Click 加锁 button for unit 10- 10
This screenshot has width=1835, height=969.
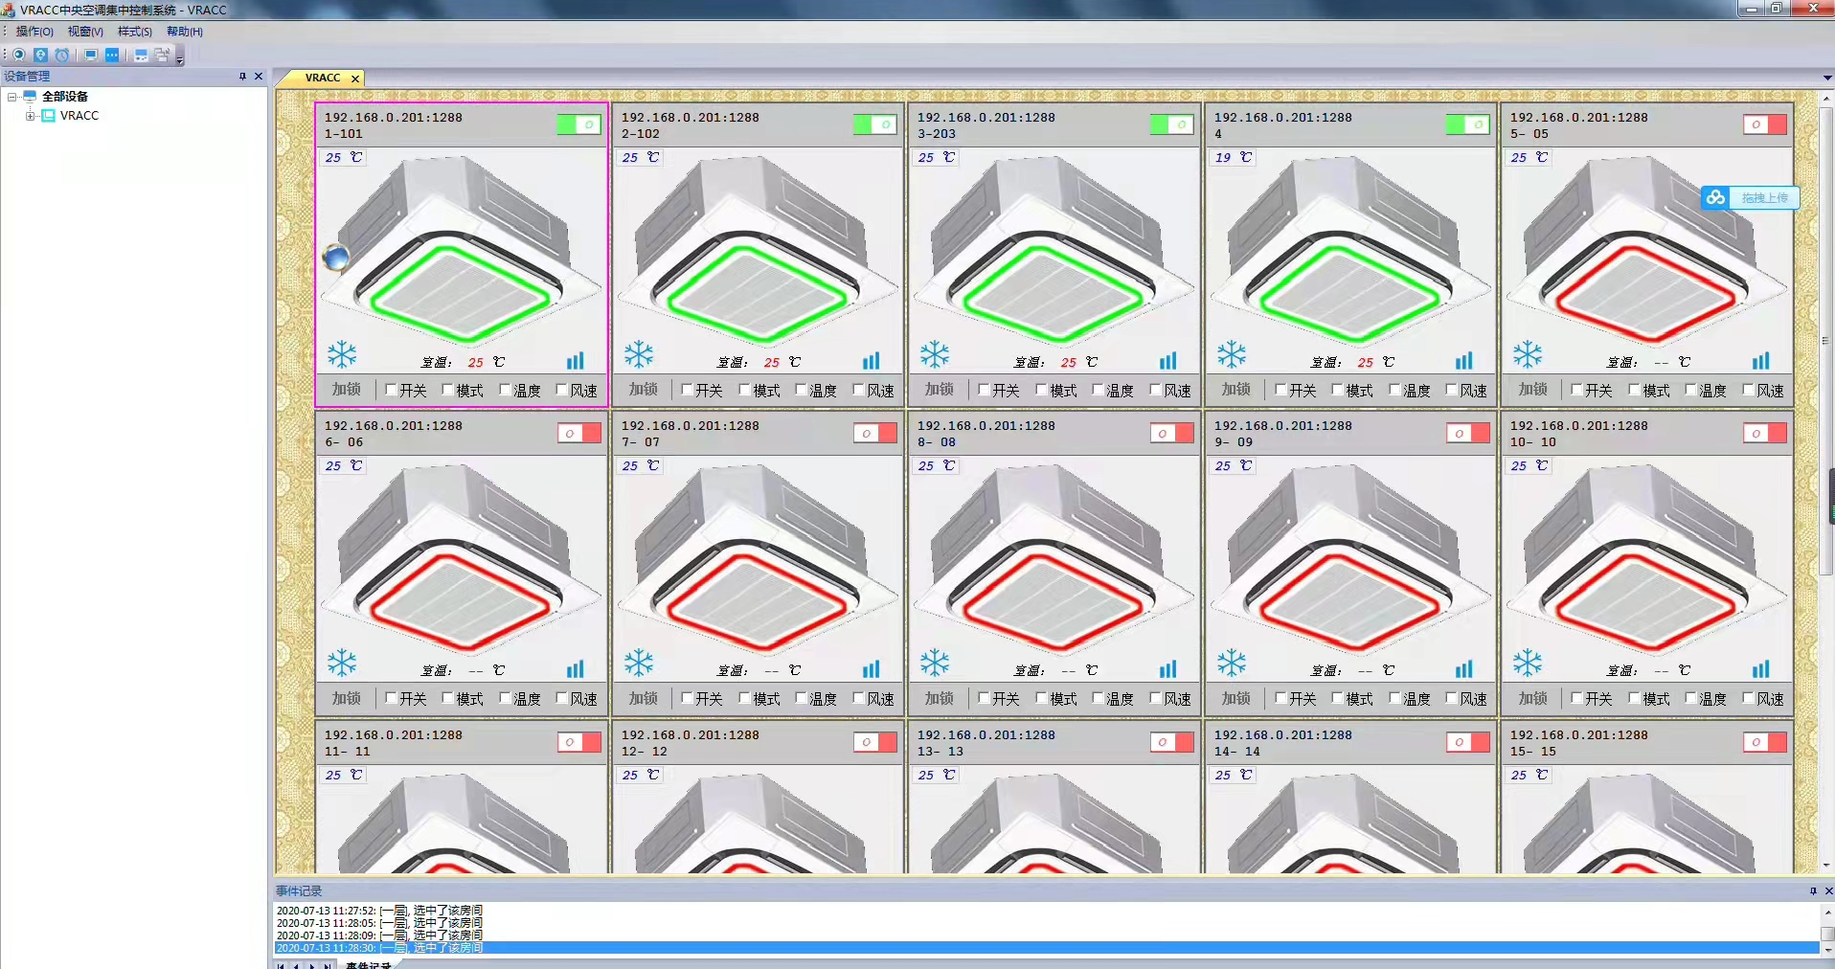[x=1533, y=698]
